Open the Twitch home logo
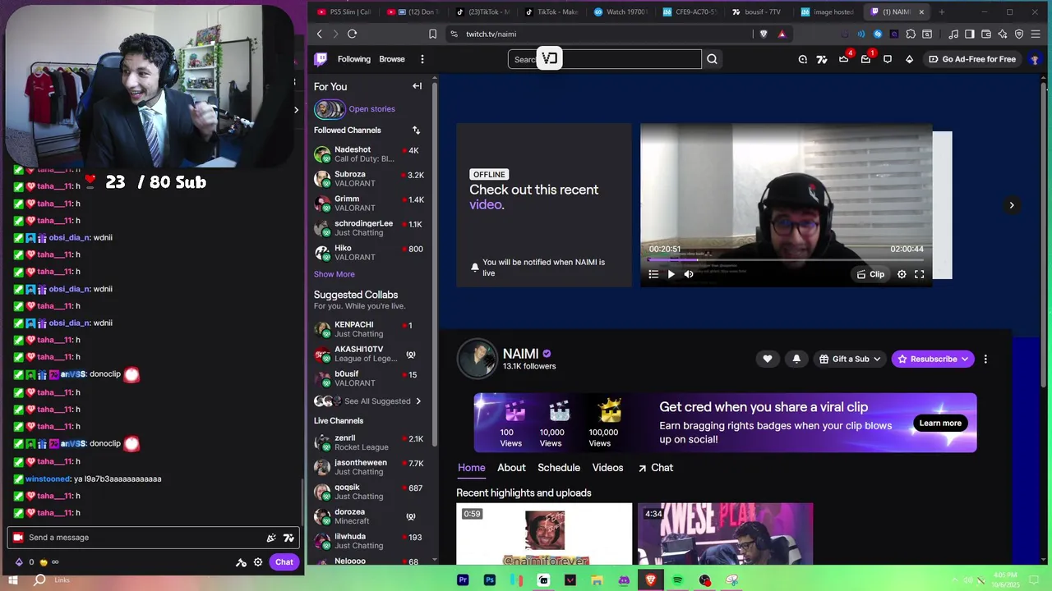1052x591 pixels. (x=321, y=59)
